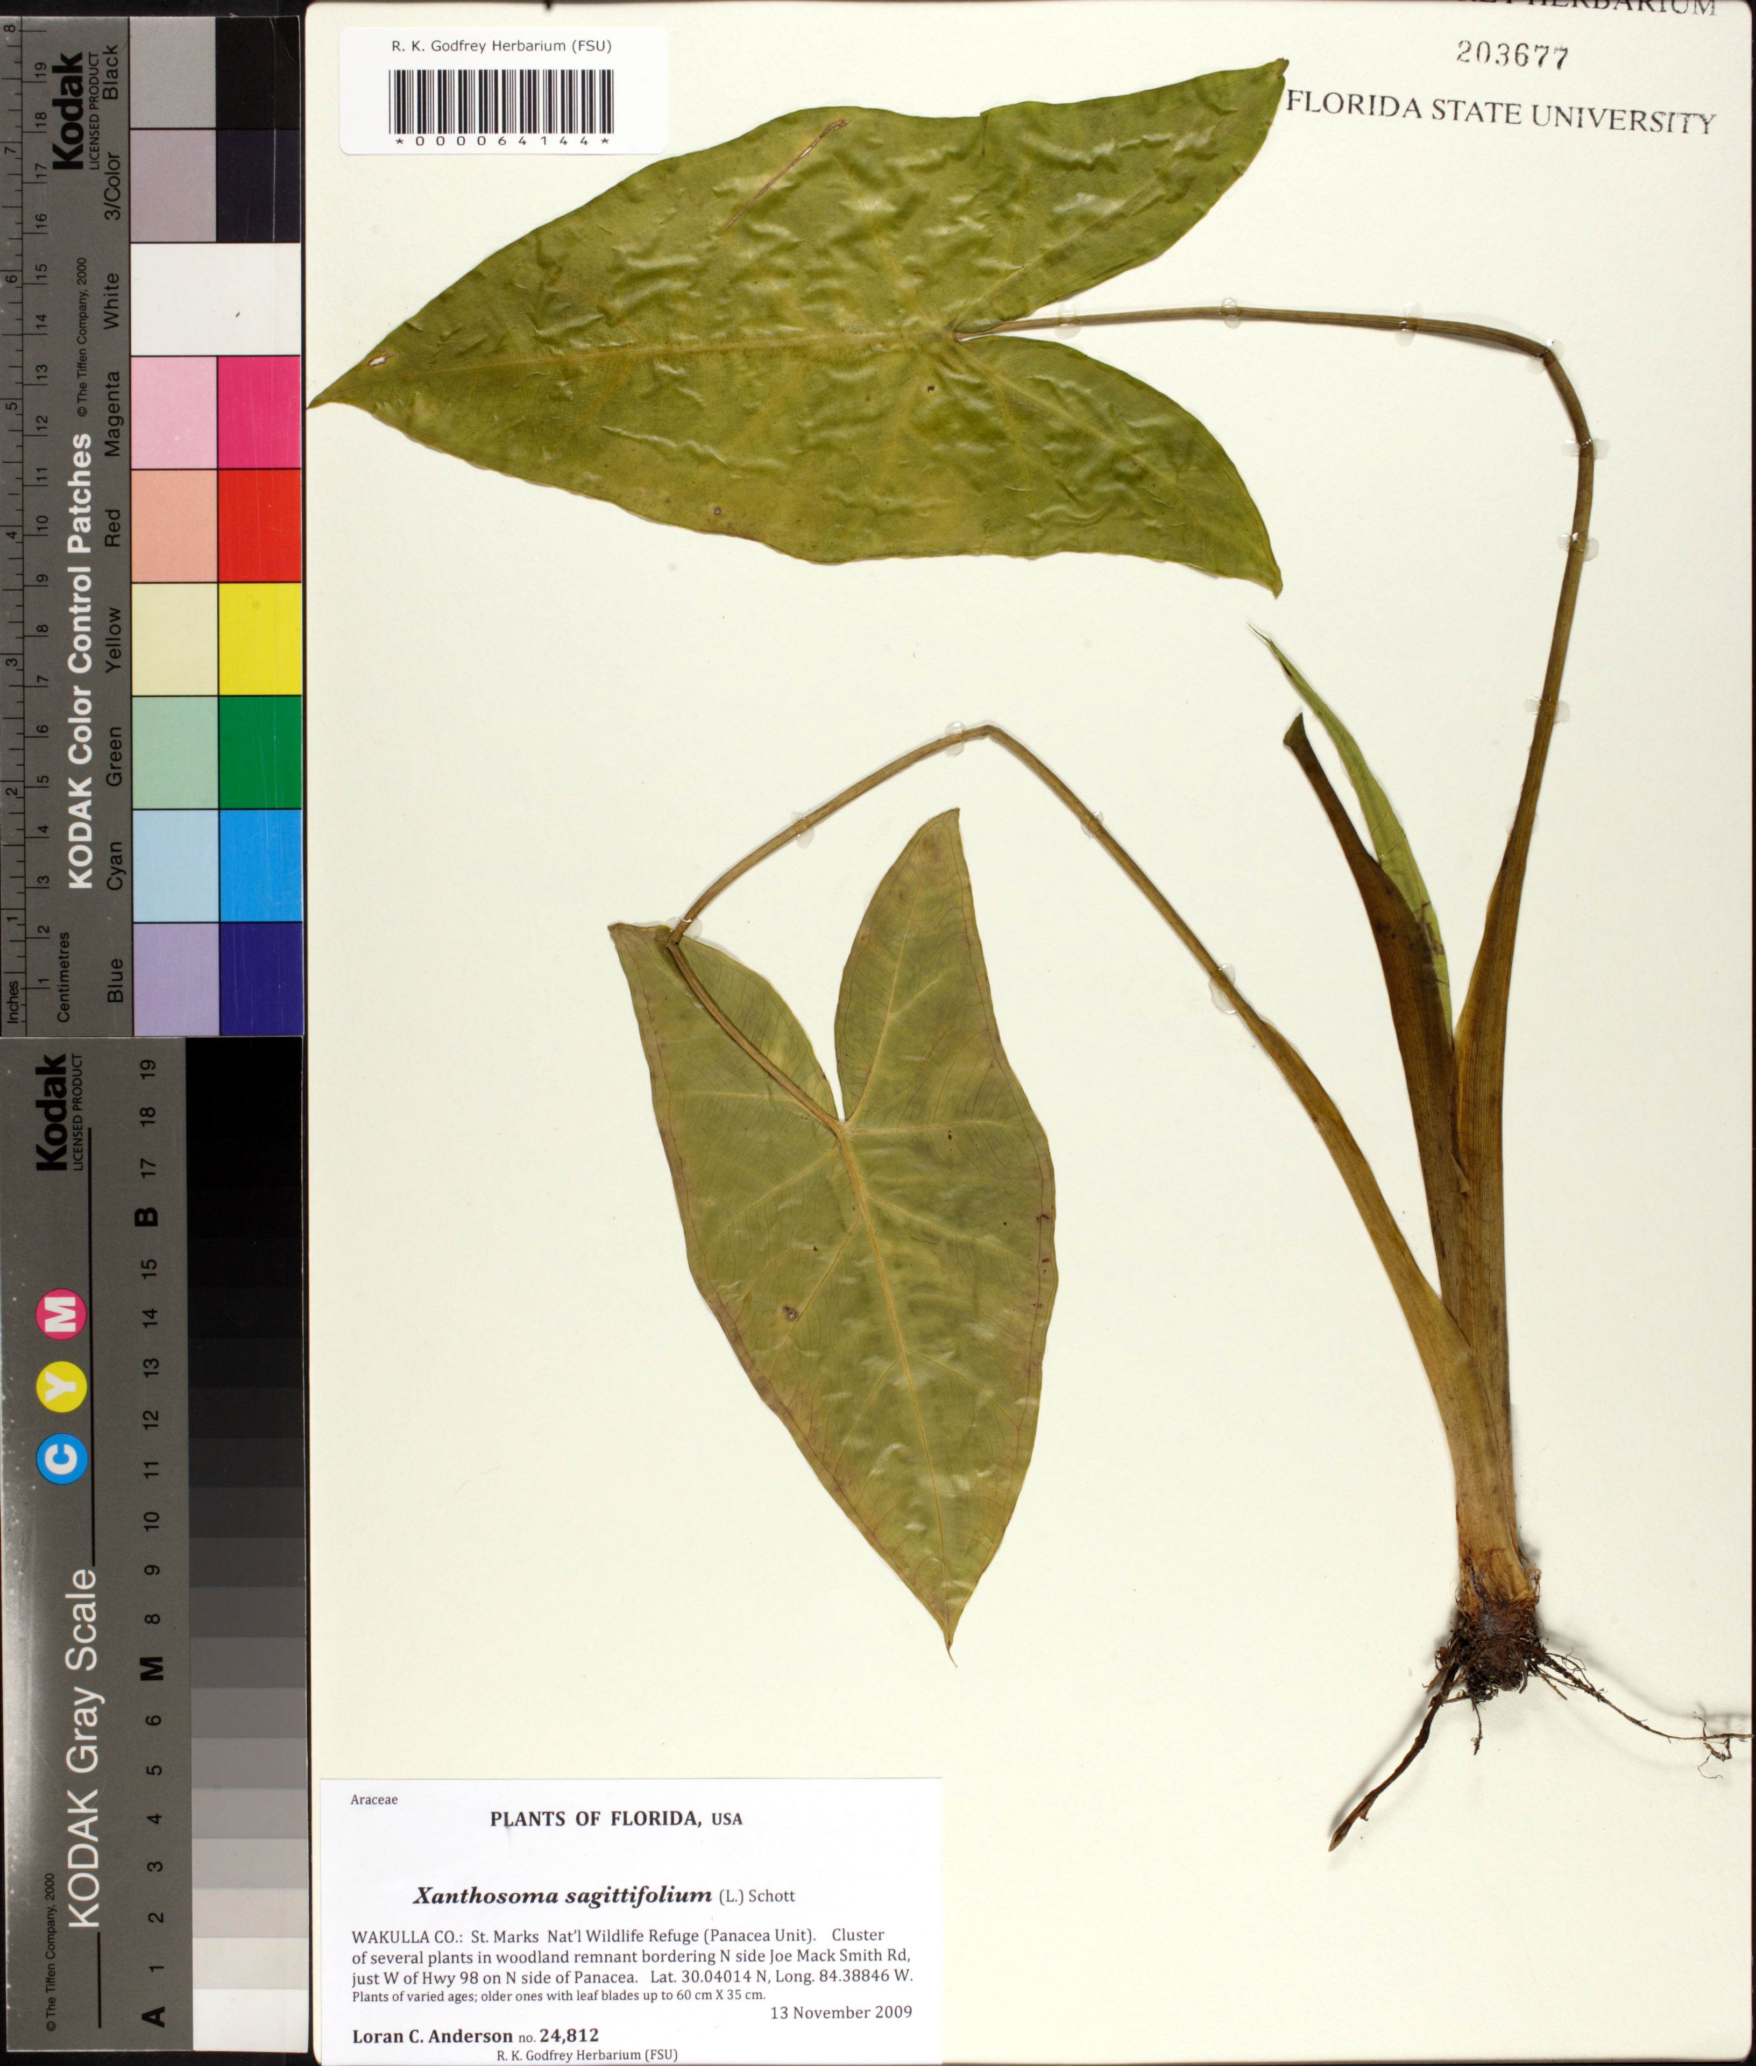Click the Kodak logo on gray scale card

click(x=52, y=1111)
